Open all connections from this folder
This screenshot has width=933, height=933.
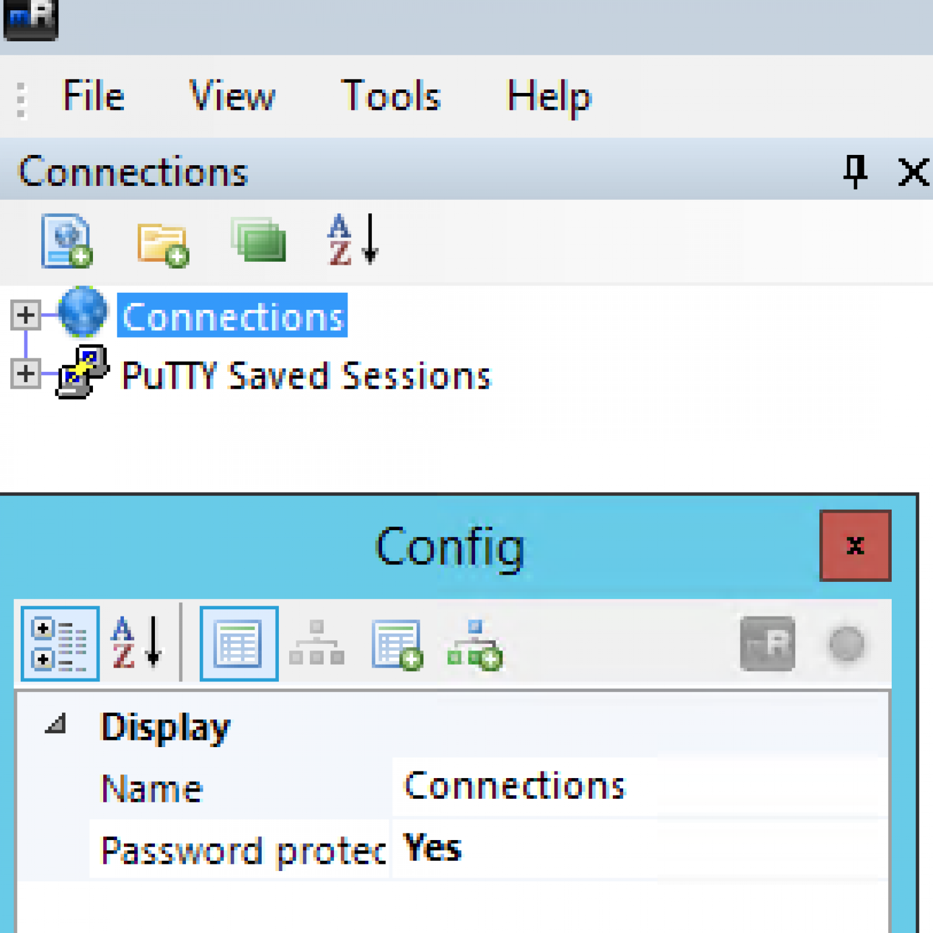point(258,242)
